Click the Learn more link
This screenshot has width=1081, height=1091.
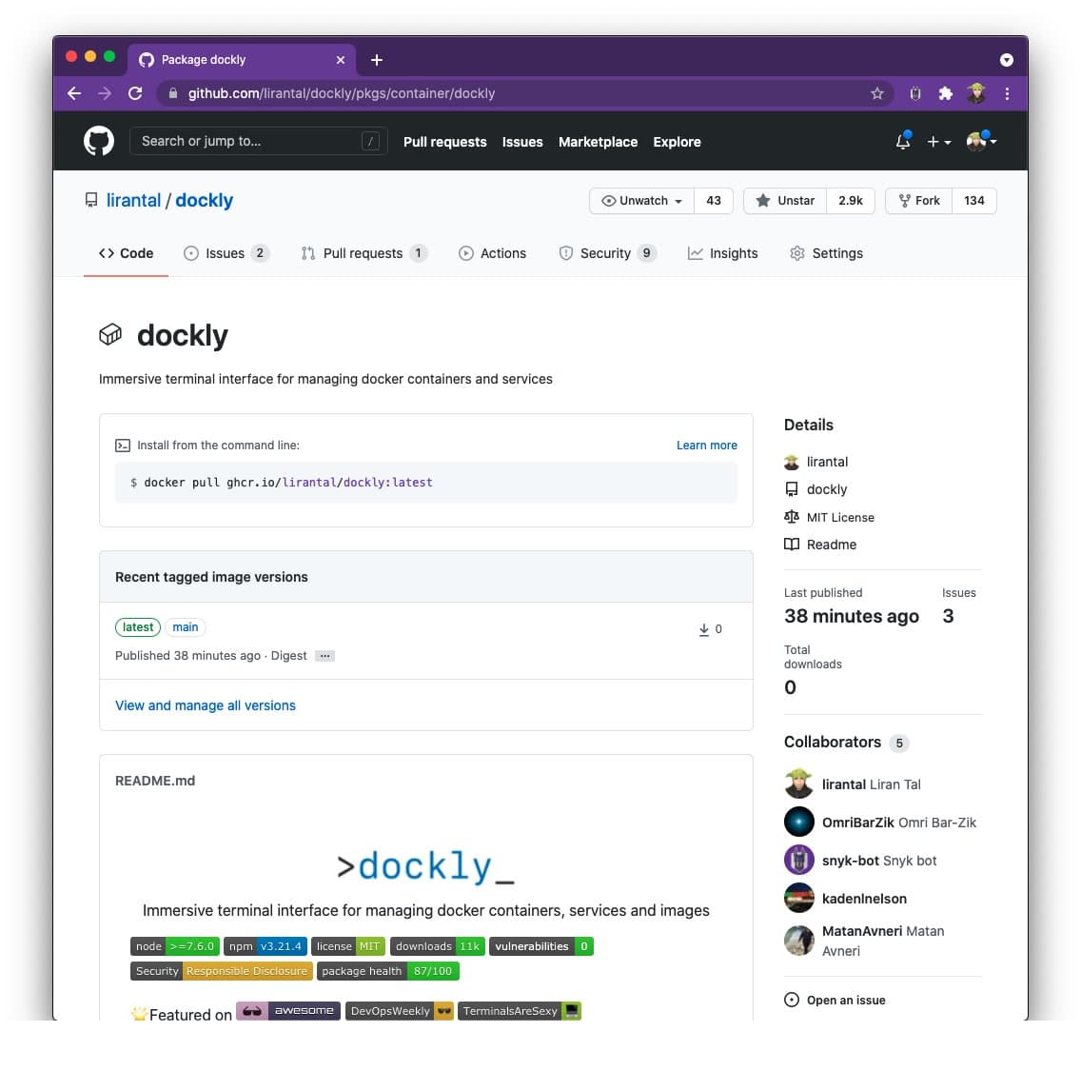[x=706, y=446]
